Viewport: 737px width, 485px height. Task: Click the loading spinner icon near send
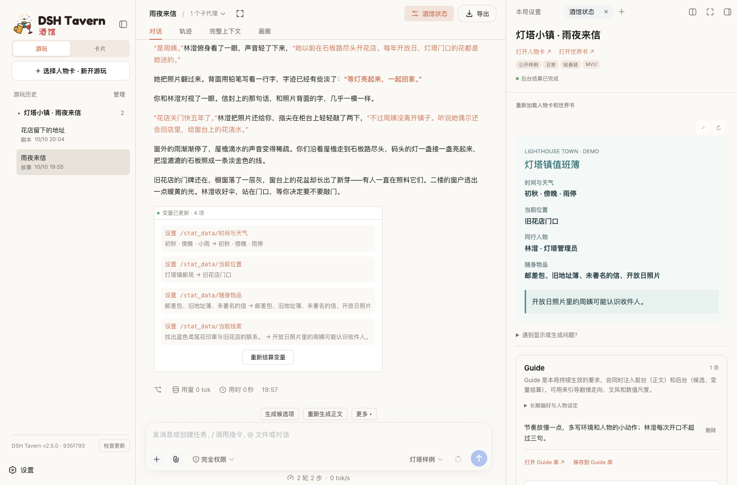click(458, 459)
